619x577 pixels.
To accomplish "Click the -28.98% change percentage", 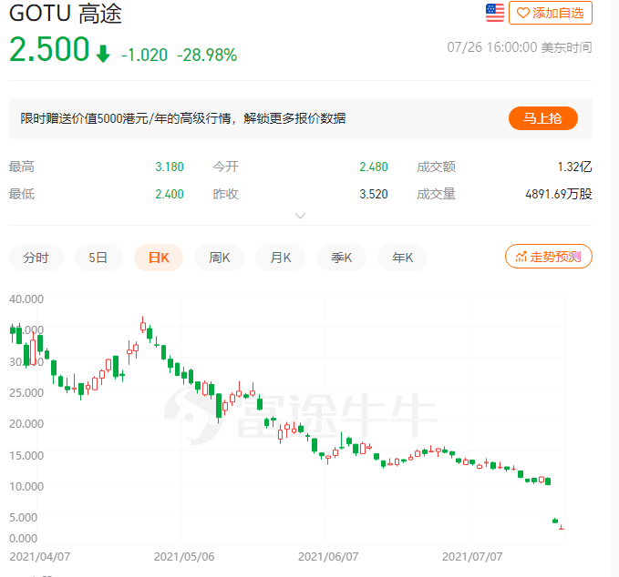I will [207, 55].
